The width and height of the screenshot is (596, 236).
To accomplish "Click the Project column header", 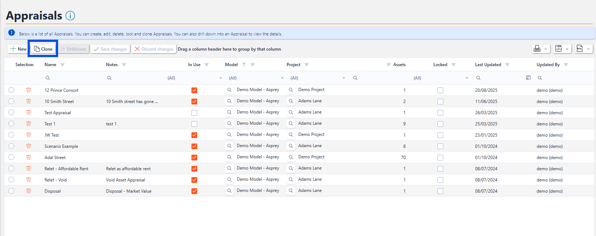I will (x=293, y=65).
